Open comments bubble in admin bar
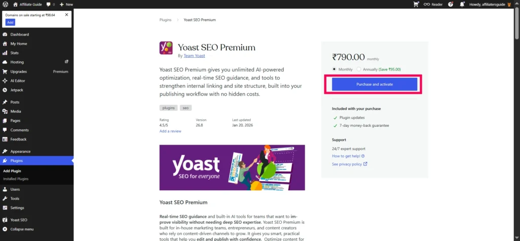The image size is (520, 241). click(50, 4)
